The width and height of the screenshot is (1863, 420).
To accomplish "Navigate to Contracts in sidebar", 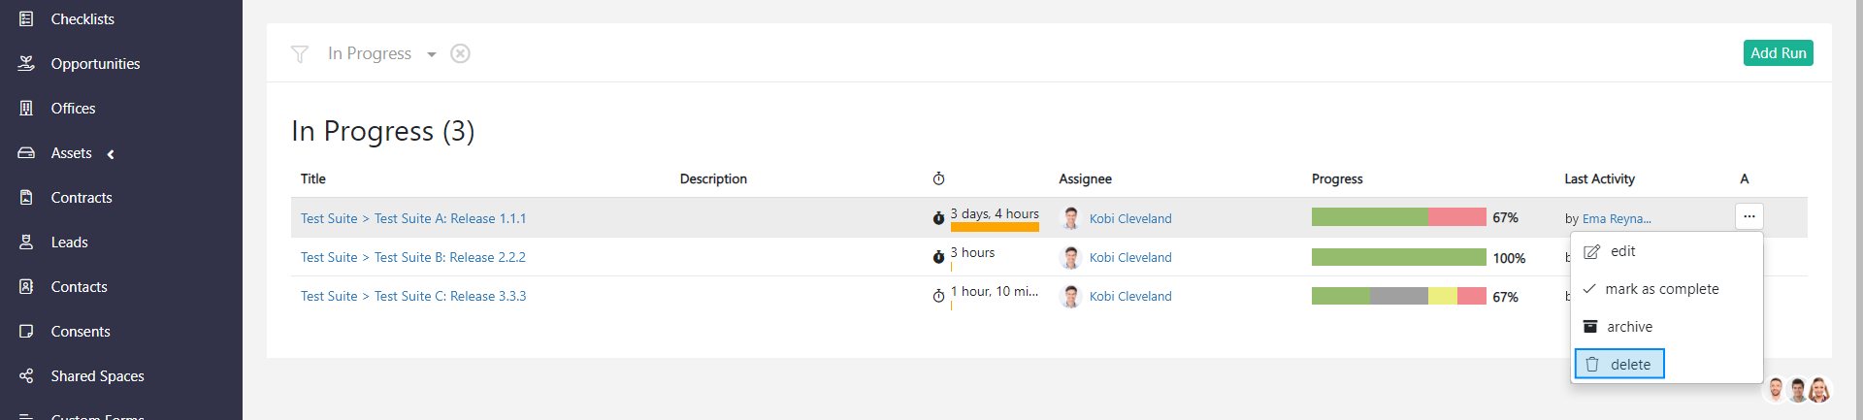I will 82,198.
